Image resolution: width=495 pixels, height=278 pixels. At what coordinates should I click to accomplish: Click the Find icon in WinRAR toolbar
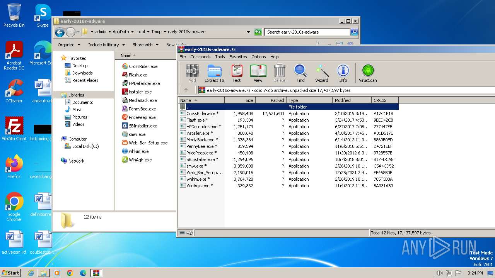(300, 73)
